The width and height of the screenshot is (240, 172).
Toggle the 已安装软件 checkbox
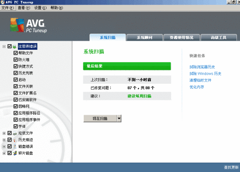click(x=16, y=100)
